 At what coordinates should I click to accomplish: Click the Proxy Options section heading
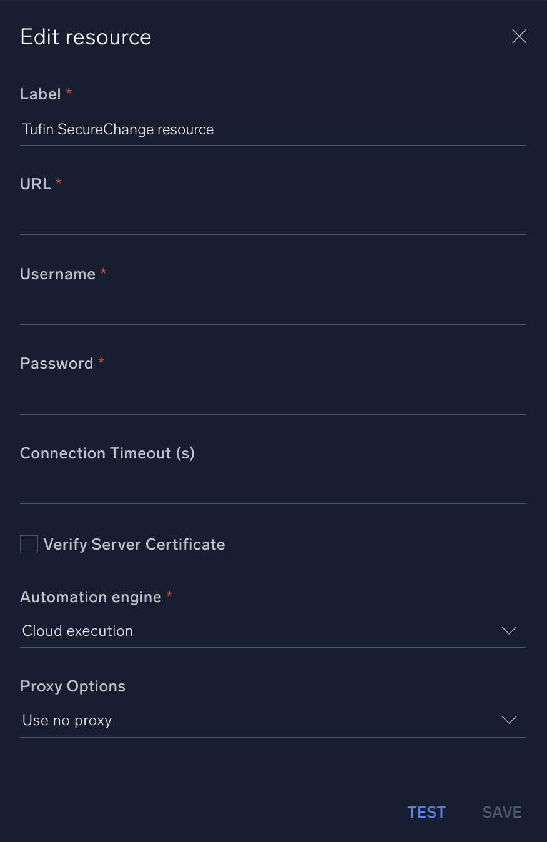pyautogui.click(x=72, y=686)
